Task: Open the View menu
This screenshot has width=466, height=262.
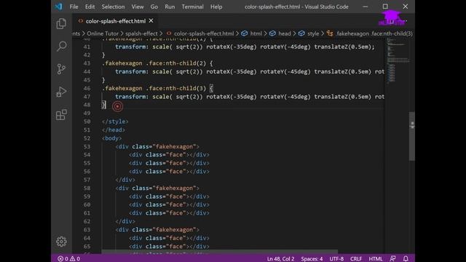Action: pos(138,7)
